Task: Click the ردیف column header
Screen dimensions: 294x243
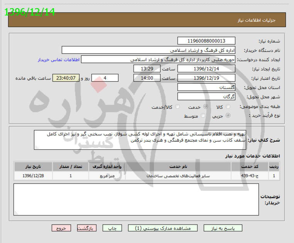Action: point(274,166)
